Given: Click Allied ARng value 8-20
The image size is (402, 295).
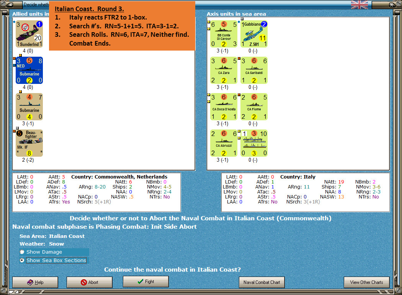Looking at the screenshot, I should pyautogui.click(x=100, y=187).
